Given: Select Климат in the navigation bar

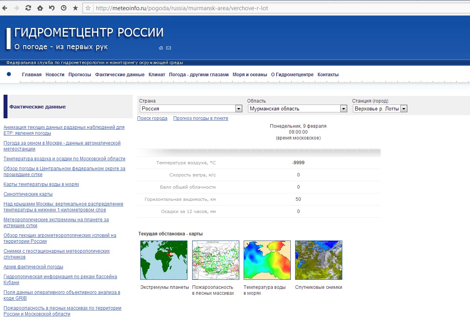Looking at the screenshot, I should tap(157, 75).
